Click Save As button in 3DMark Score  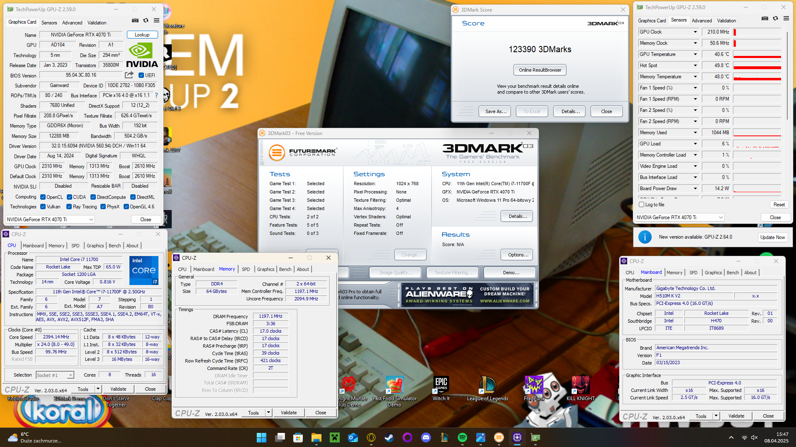tap(495, 111)
